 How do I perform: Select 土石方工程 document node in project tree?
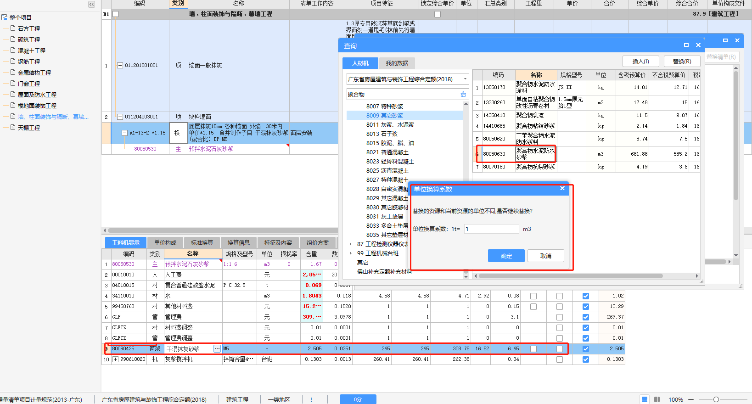click(x=28, y=28)
